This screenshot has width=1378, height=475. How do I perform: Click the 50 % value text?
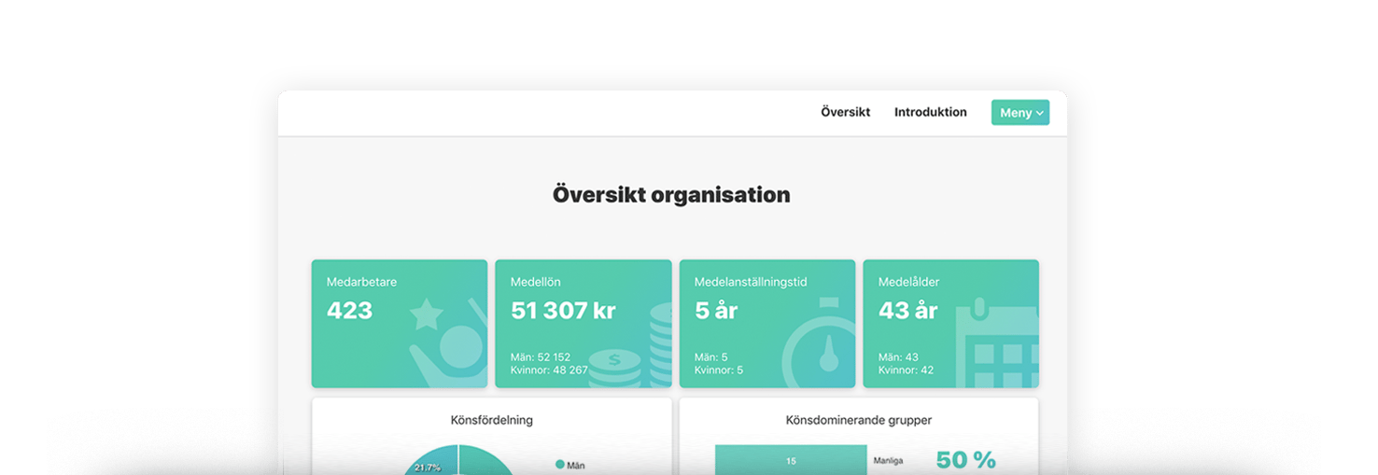[966, 460]
